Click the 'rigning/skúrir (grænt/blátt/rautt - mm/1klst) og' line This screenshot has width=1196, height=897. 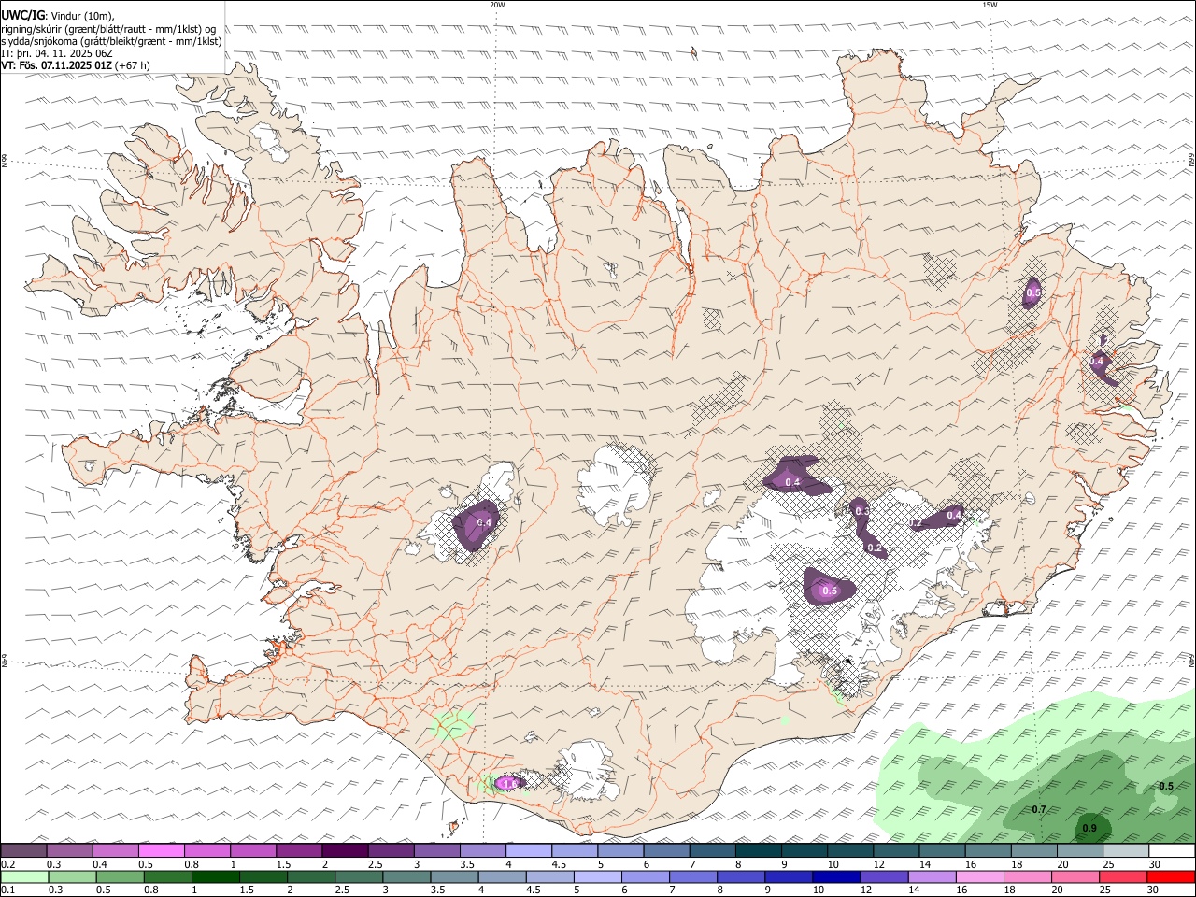(x=108, y=28)
